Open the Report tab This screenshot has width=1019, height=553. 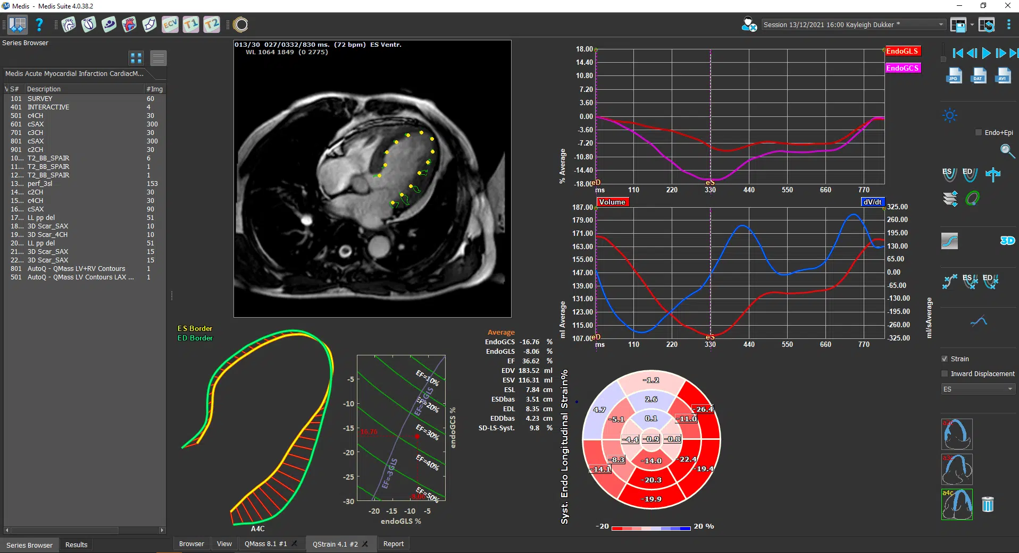tap(394, 544)
